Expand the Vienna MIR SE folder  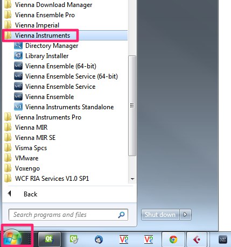tap(30, 138)
